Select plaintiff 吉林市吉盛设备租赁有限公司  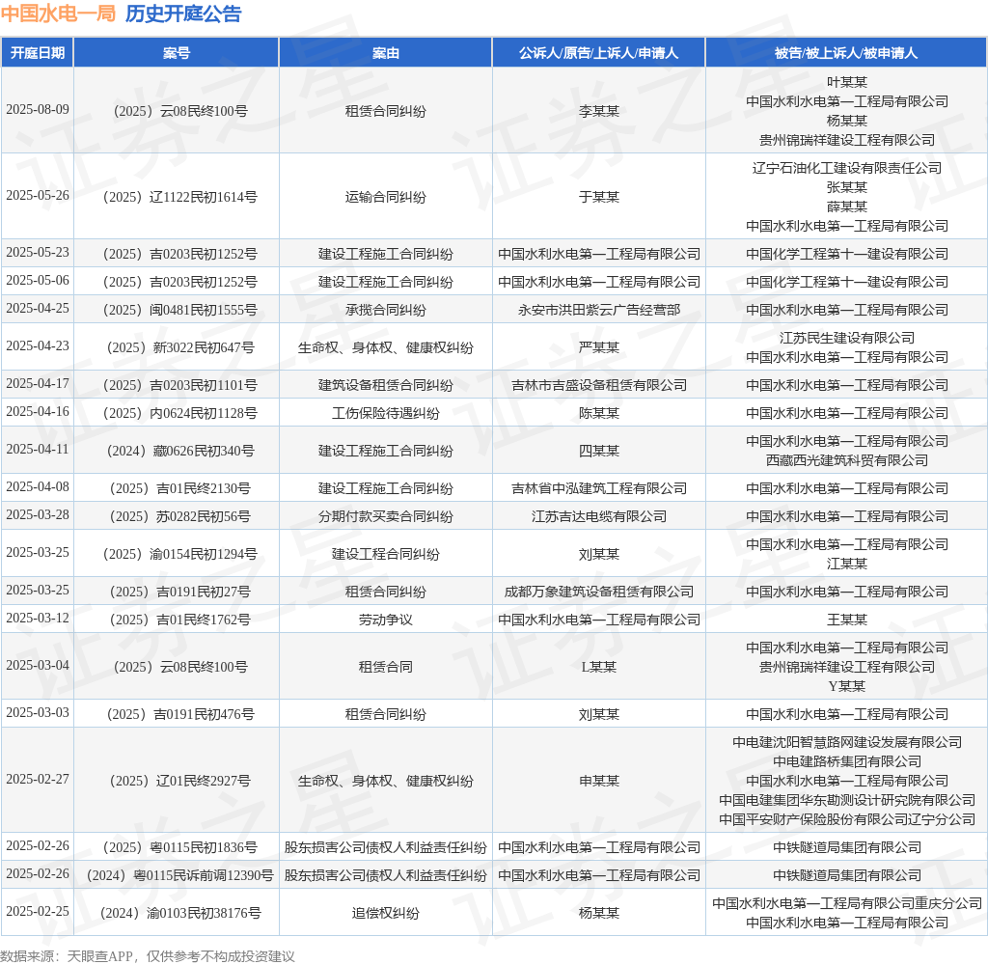[598, 386]
